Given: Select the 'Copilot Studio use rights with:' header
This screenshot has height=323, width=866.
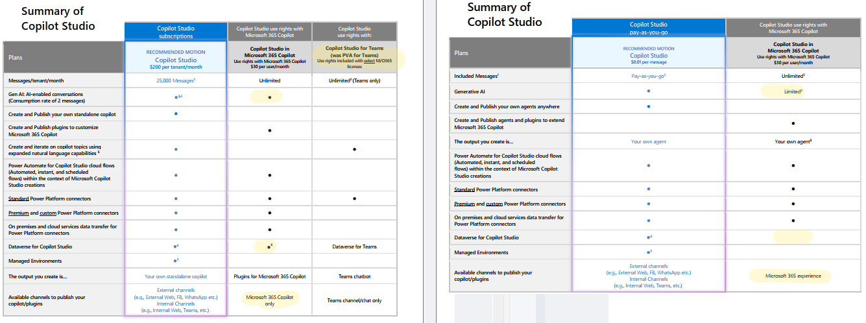Looking at the screenshot, I should click(354, 32).
